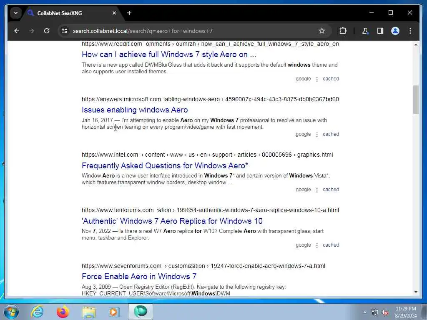
Task: View site information icon in address bar
Action: [65, 31]
